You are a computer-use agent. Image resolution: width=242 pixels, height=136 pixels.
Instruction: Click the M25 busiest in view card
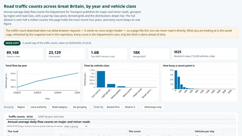coord(205,54)
